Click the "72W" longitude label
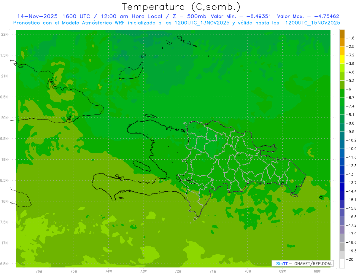 click(178, 271)
